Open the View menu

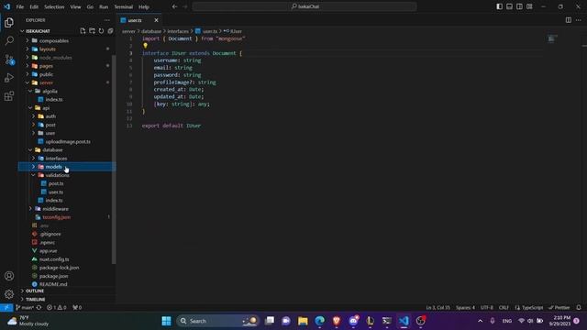point(75,6)
